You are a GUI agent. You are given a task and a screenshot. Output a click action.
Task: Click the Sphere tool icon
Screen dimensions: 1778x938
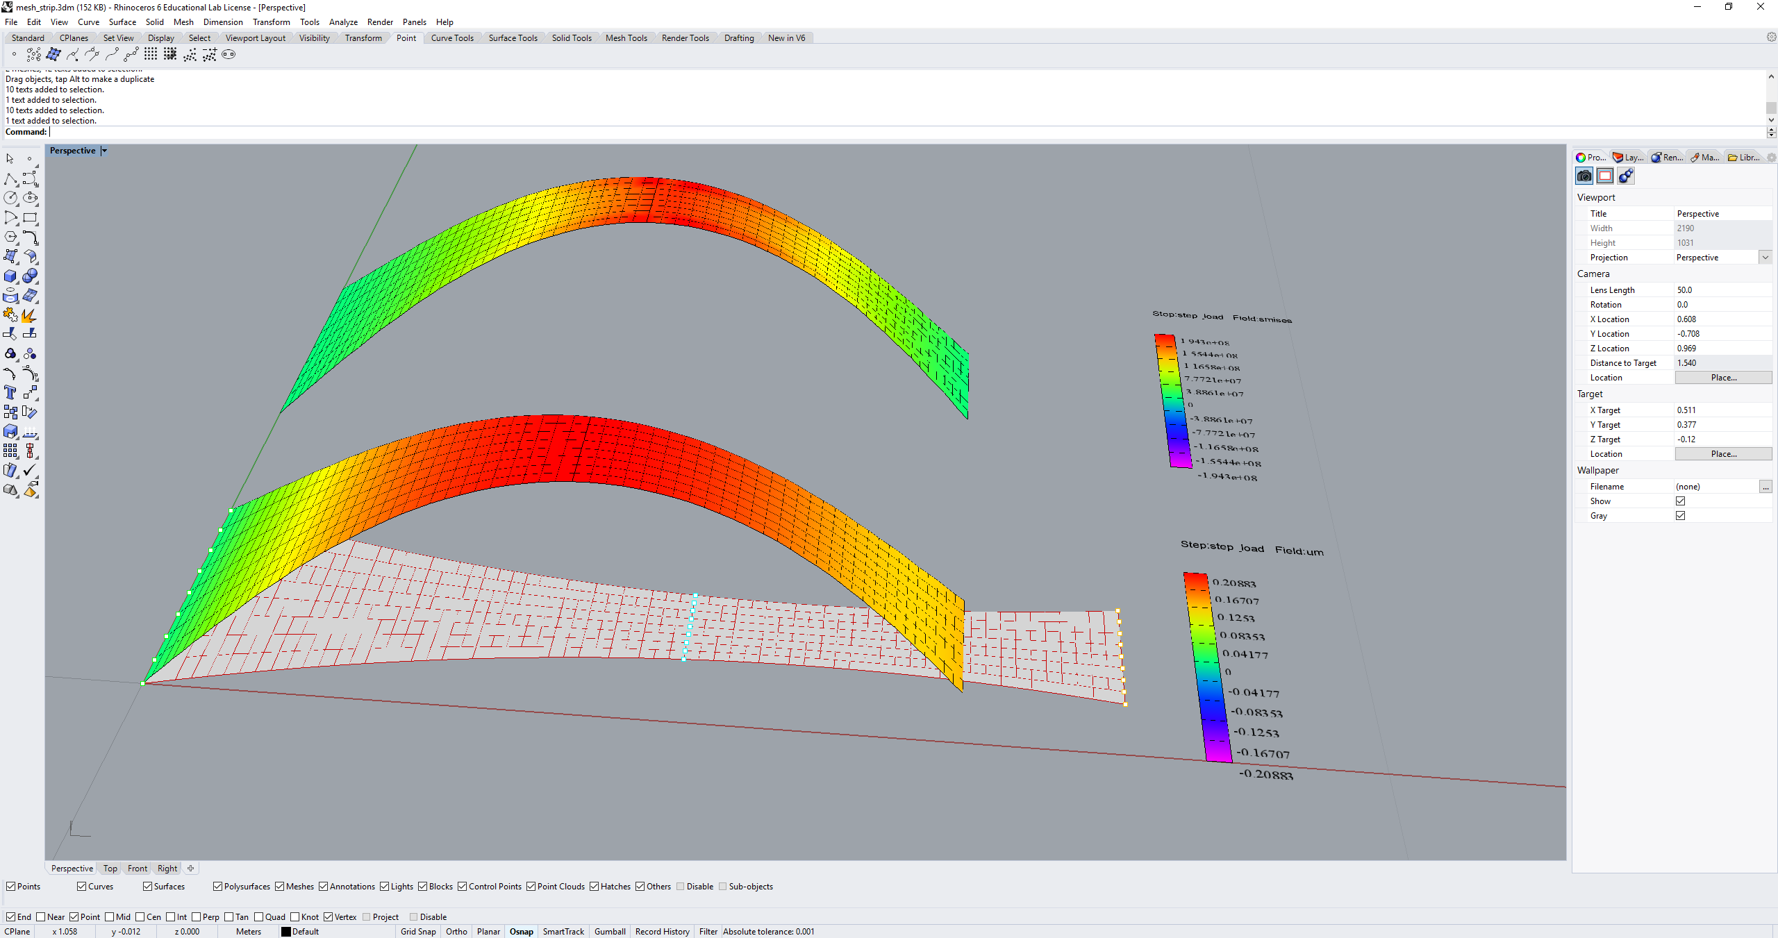[31, 276]
